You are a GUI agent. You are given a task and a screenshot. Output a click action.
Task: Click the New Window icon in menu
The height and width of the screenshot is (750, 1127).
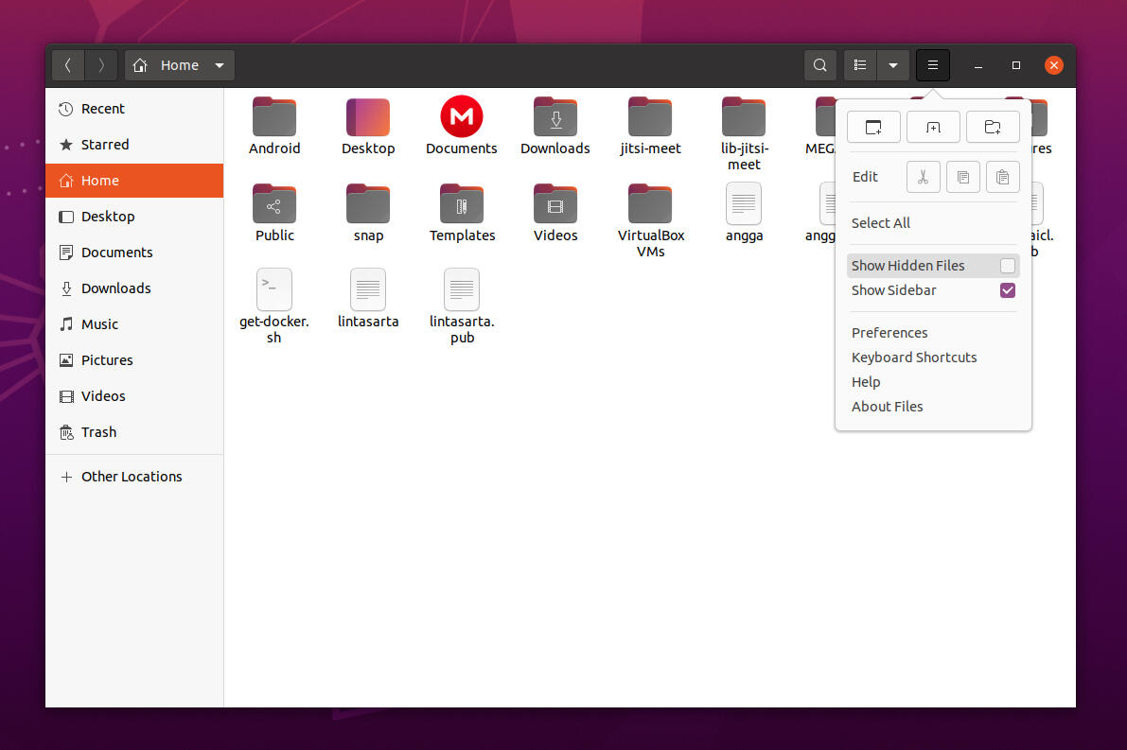click(x=873, y=127)
